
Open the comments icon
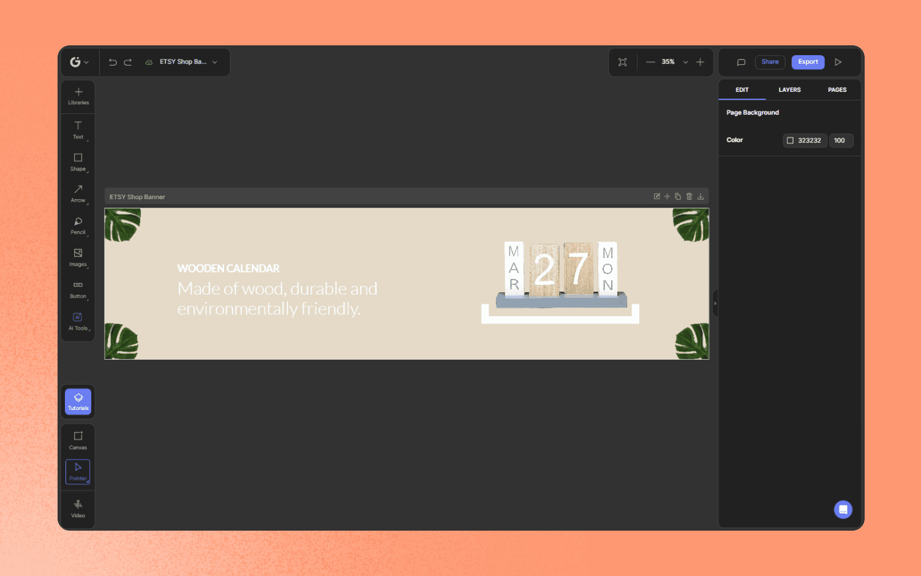741,62
